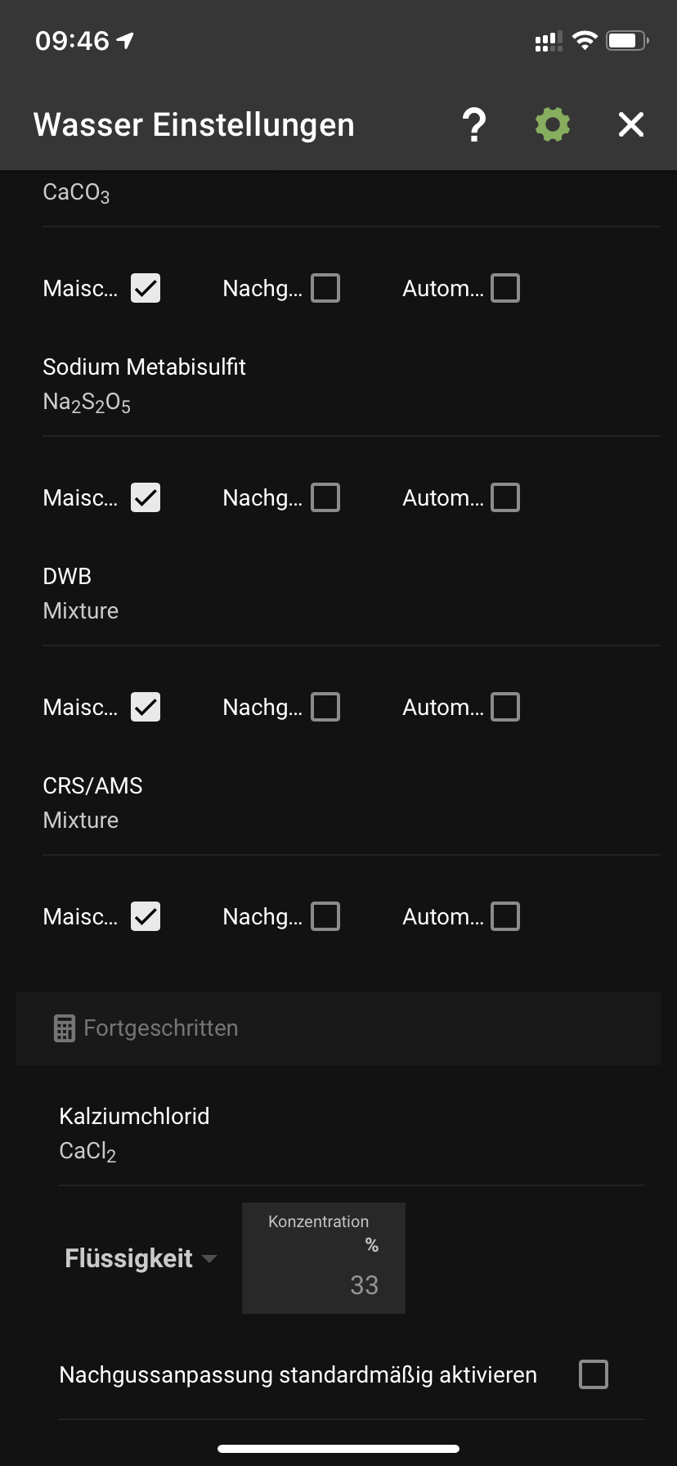Uncheck Maische checkbox under Sodium Metabisulfit
Image resolution: width=677 pixels, height=1466 pixels.
(x=146, y=497)
